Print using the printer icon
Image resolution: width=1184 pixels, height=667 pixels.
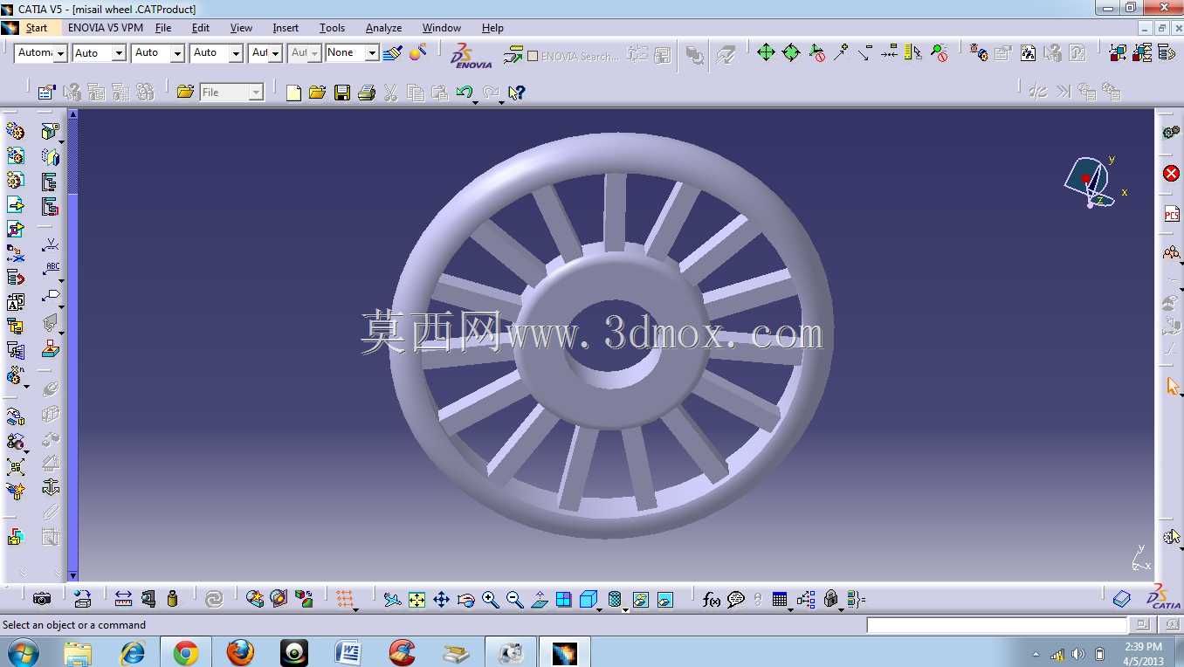coord(367,93)
